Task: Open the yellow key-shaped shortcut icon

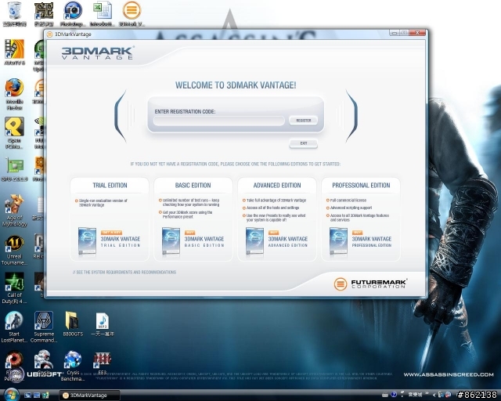Action: point(14,127)
